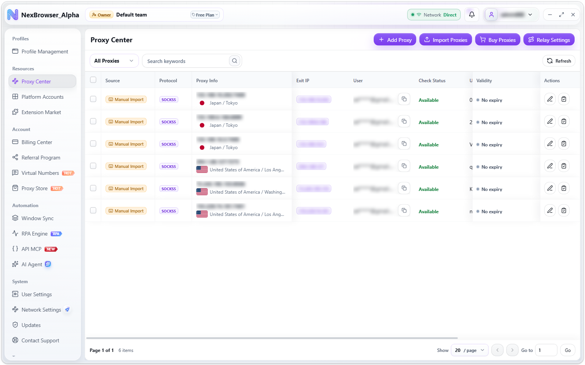Viewport: 585px width, 365px height.
Task: Open Relay Settings
Action: 549,40
